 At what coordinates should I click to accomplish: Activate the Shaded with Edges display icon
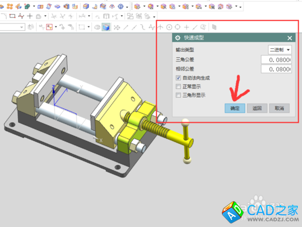[x=106, y=27]
